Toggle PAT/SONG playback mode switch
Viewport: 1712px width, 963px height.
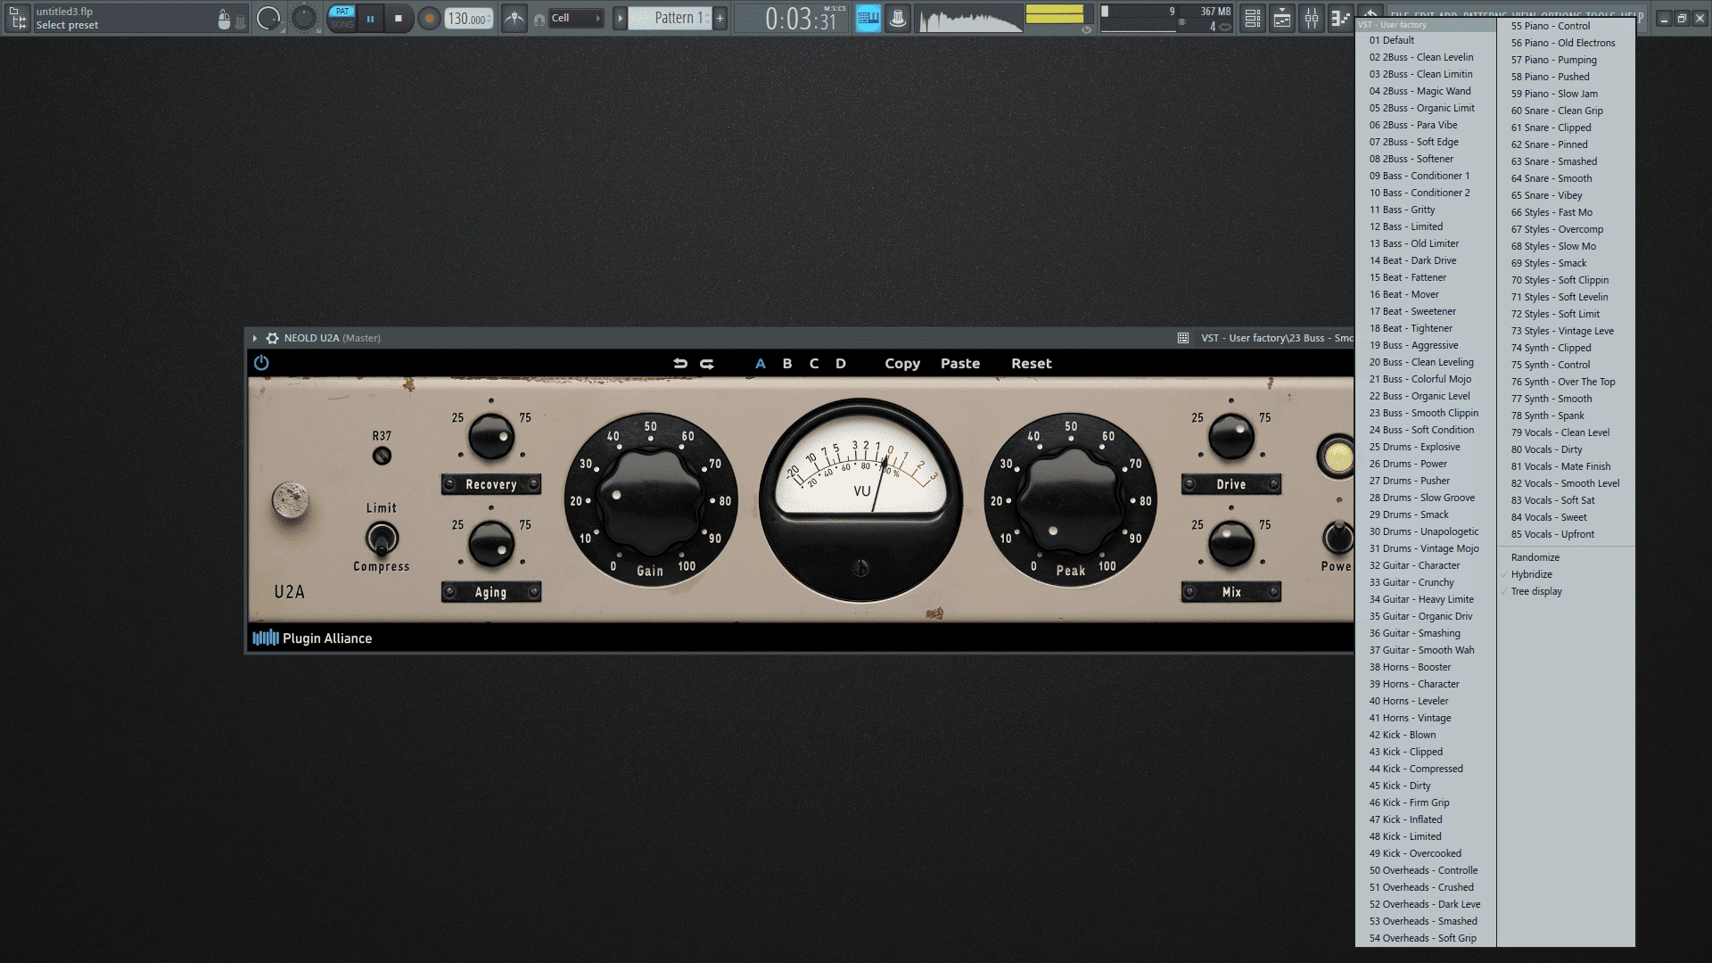coord(342,18)
